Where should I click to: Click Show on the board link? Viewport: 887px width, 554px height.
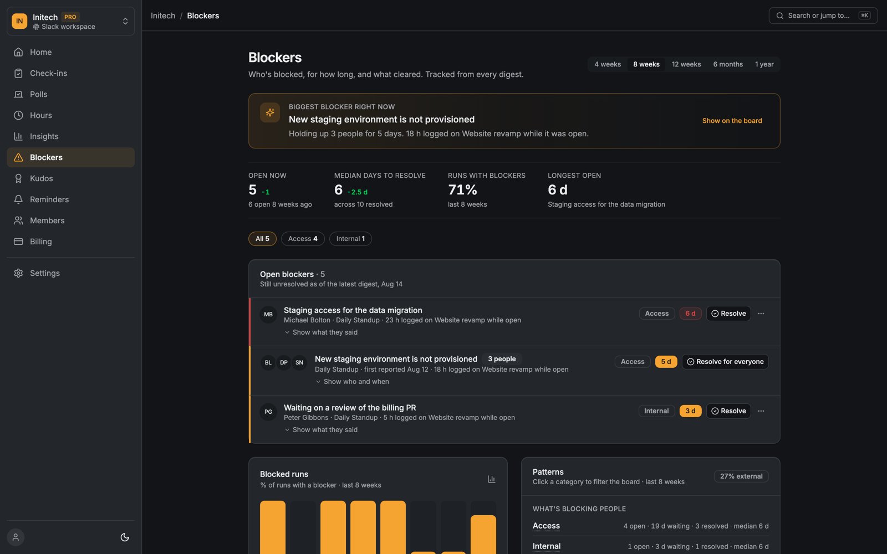pos(732,121)
